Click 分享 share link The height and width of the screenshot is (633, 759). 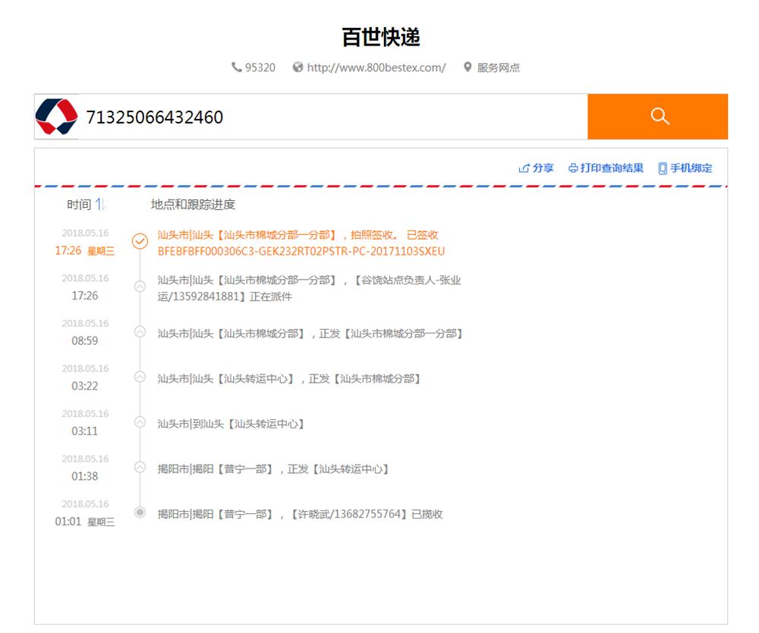point(543,168)
